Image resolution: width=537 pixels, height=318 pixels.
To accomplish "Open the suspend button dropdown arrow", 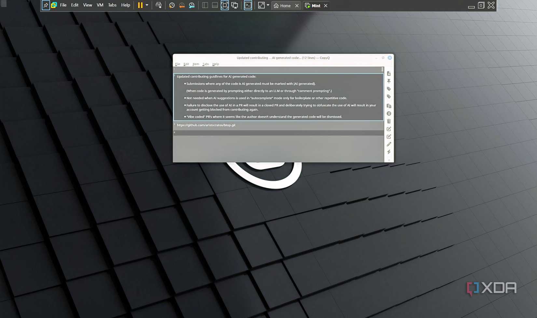I will (147, 5).
